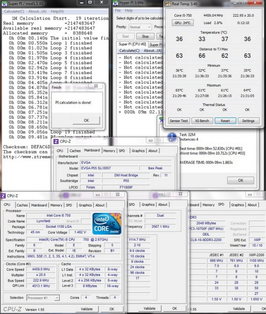Click LPCIO value F71889F
Image resolution: width=266 pixels, height=314 pixels.
click(126, 187)
